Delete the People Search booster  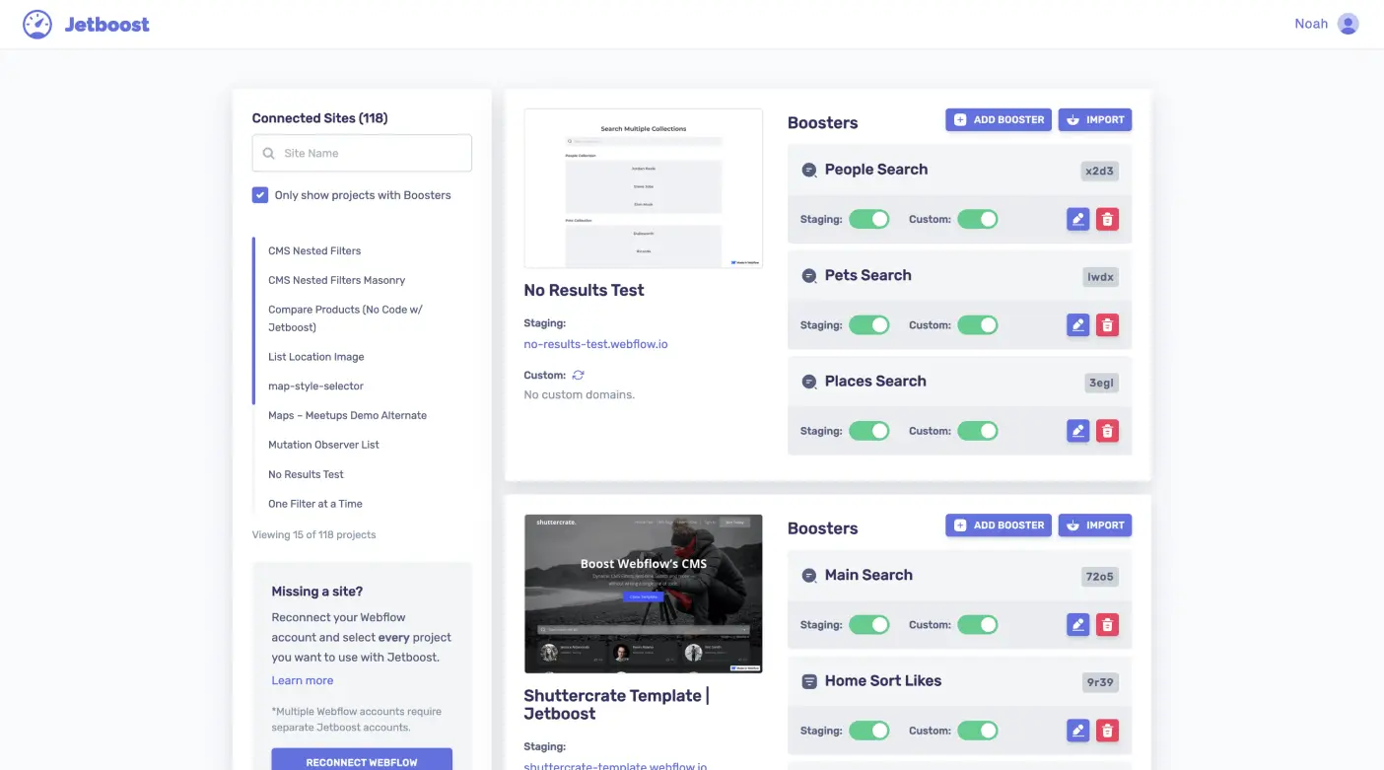(1107, 220)
